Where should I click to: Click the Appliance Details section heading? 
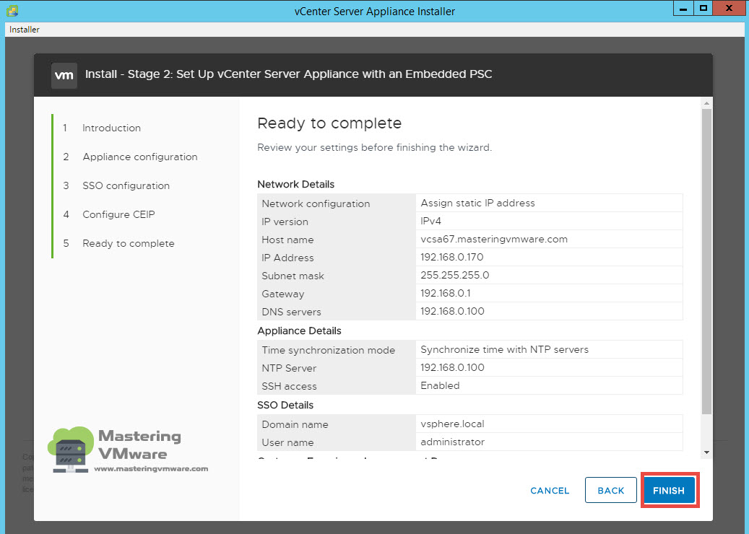tap(300, 331)
